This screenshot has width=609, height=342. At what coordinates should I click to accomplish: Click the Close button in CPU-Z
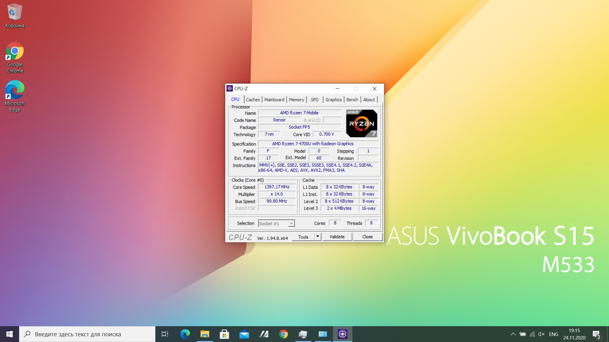click(x=368, y=237)
